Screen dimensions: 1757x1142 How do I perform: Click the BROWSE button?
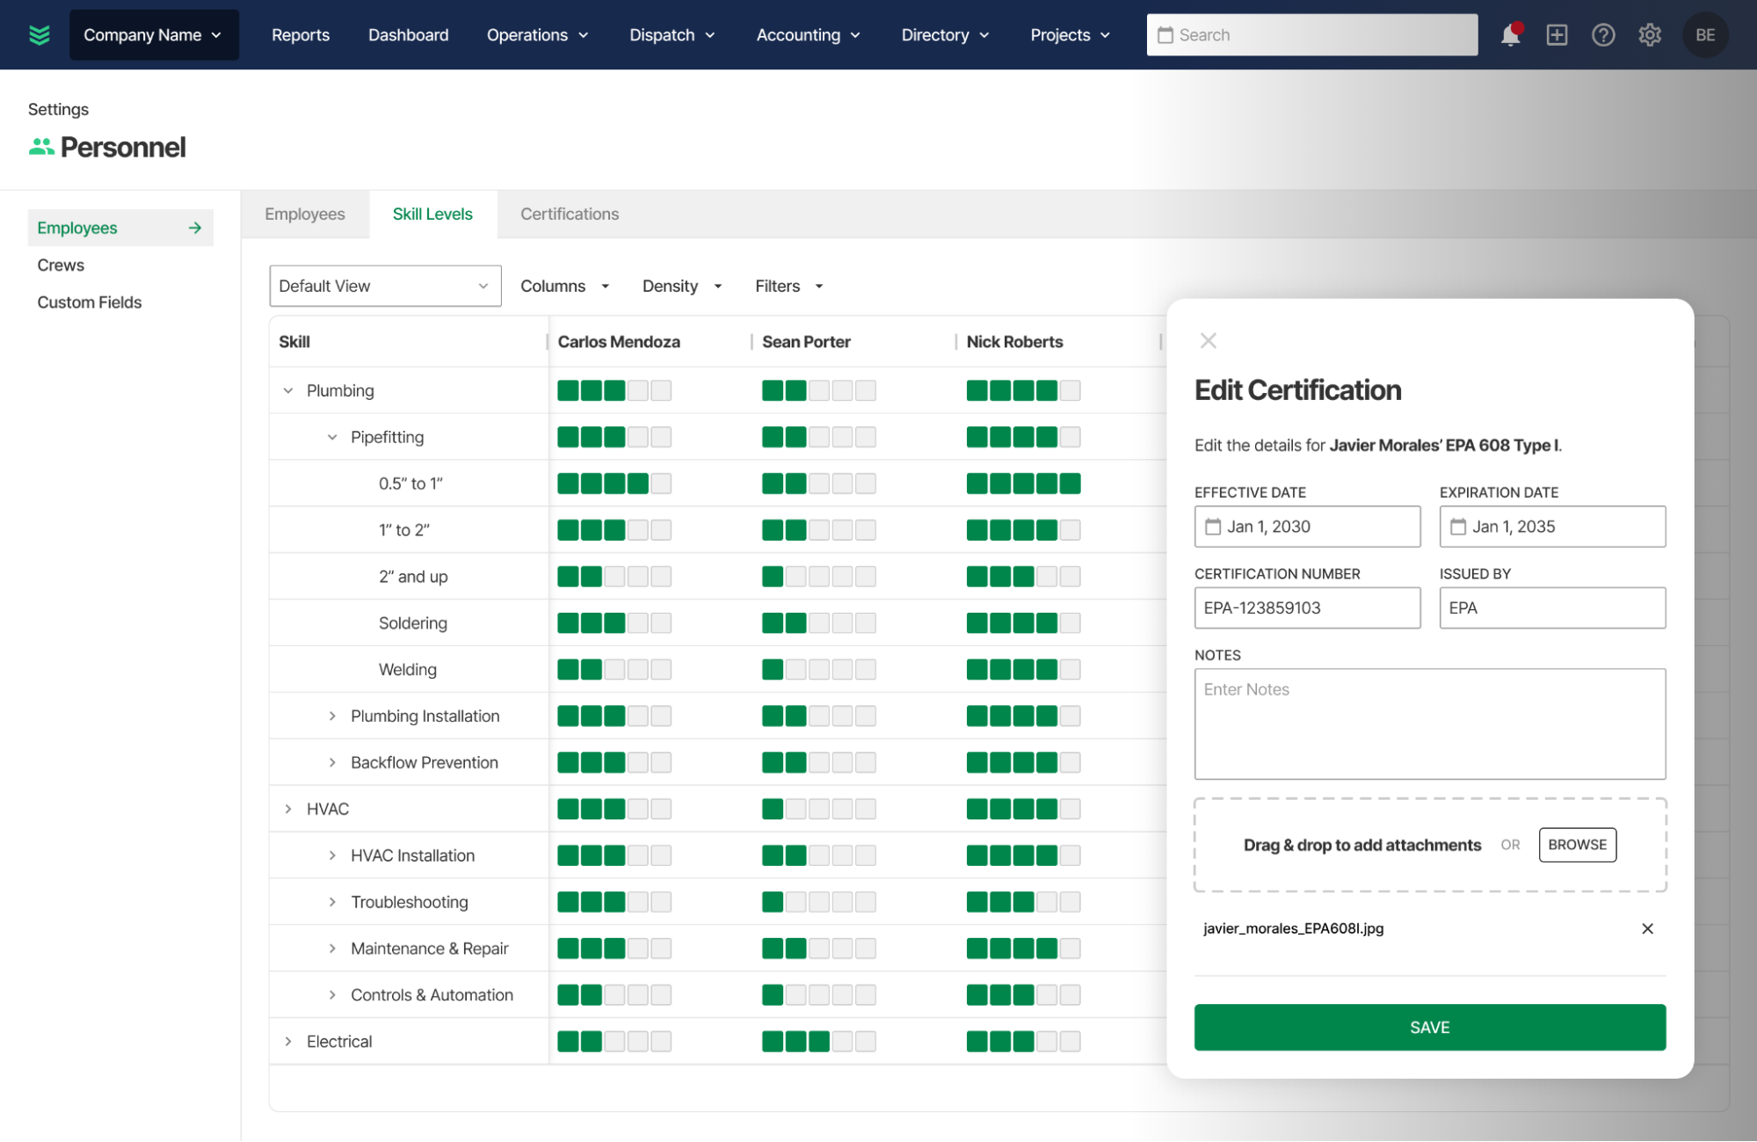point(1577,845)
